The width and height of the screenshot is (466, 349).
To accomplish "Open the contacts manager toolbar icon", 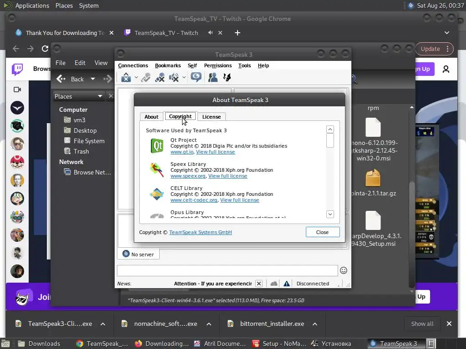I will point(213,78).
